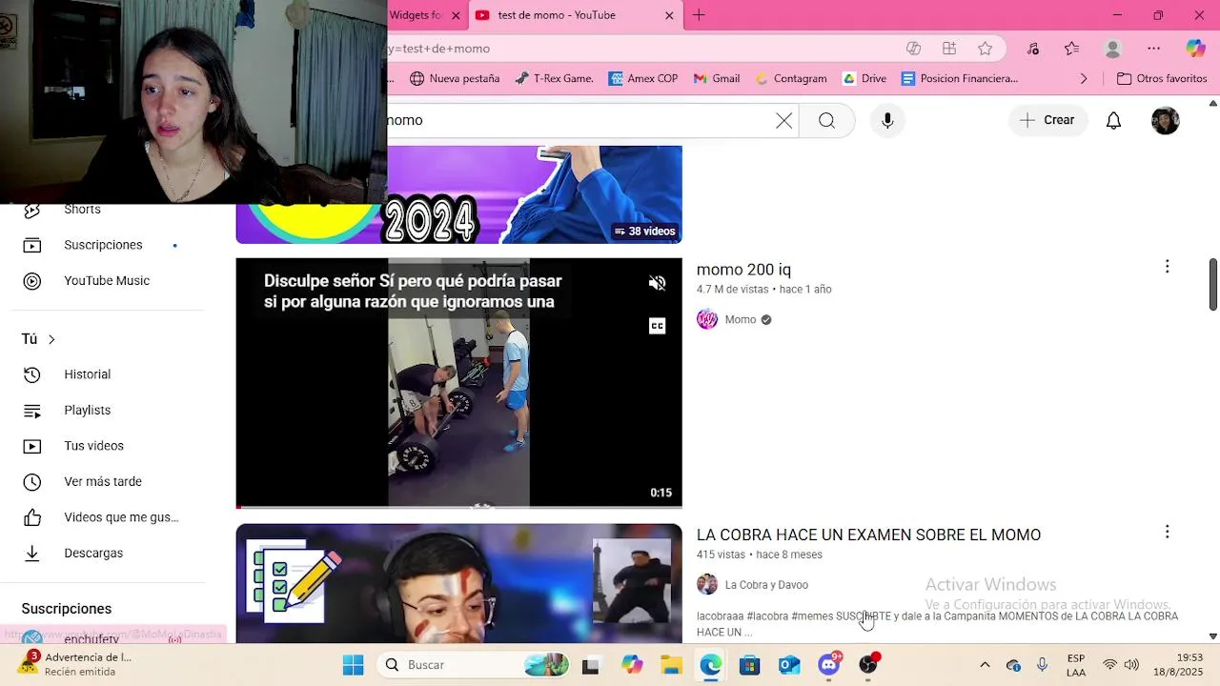Open Ver más tarde list
The height and width of the screenshot is (686, 1220).
pyautogui.click(x=102, y=481)
